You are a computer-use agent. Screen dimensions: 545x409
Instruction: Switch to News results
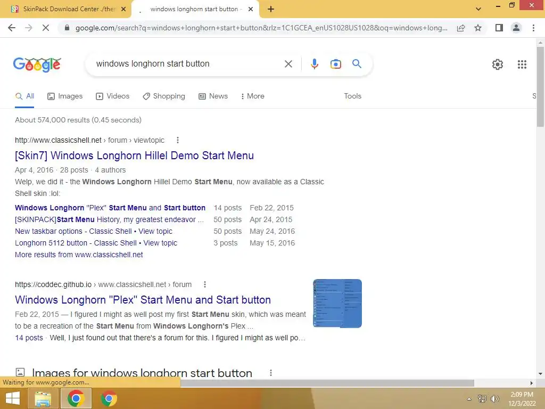(x=213, y=96)
